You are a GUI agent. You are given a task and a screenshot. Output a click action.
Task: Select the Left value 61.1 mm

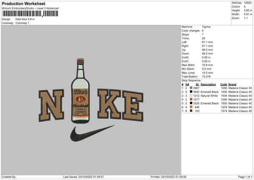[x=207, y=42]
